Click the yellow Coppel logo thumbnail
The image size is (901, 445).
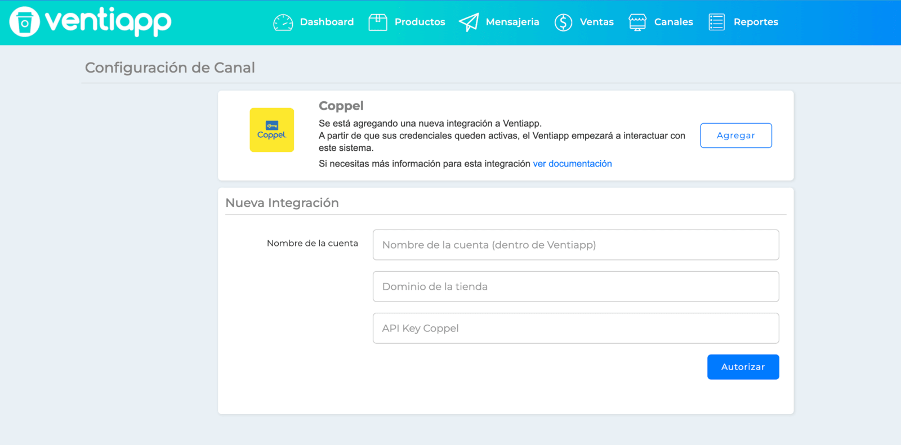[272, 130]
